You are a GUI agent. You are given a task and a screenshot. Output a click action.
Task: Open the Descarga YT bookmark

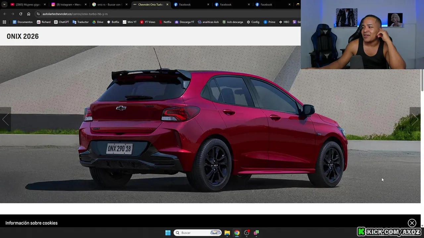[185, 22]
